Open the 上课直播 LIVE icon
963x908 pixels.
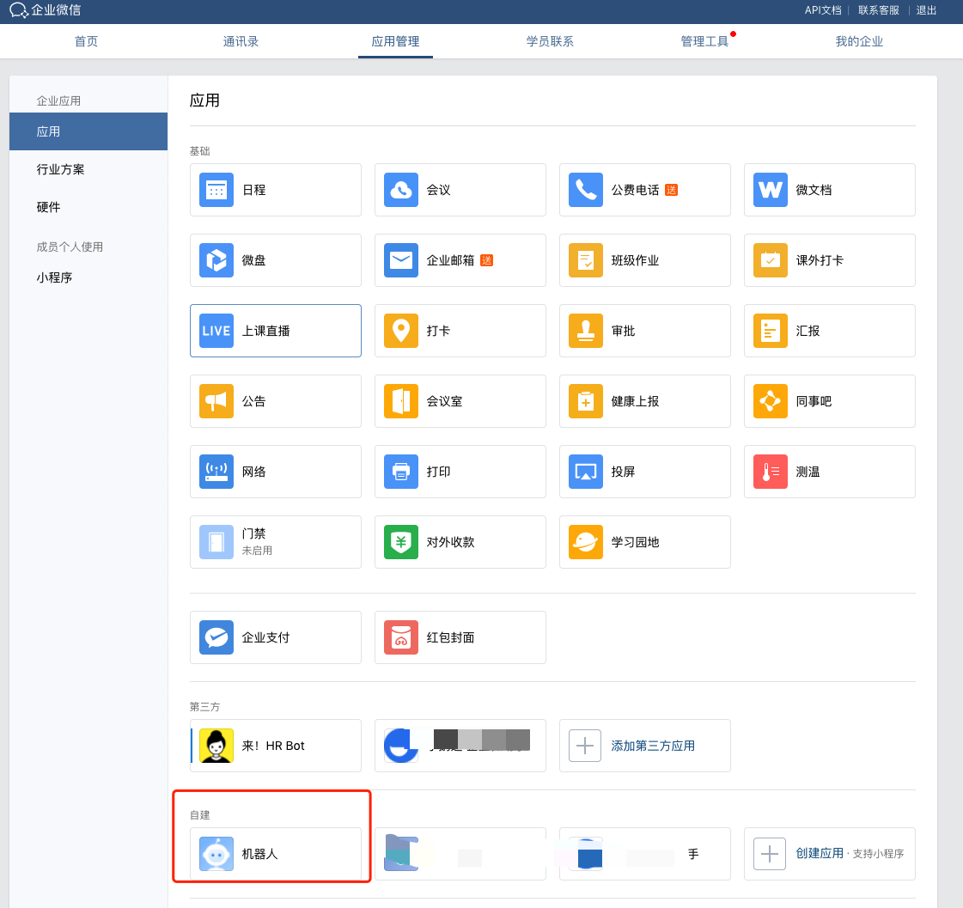pyautogui.click(x=216, y=331)
